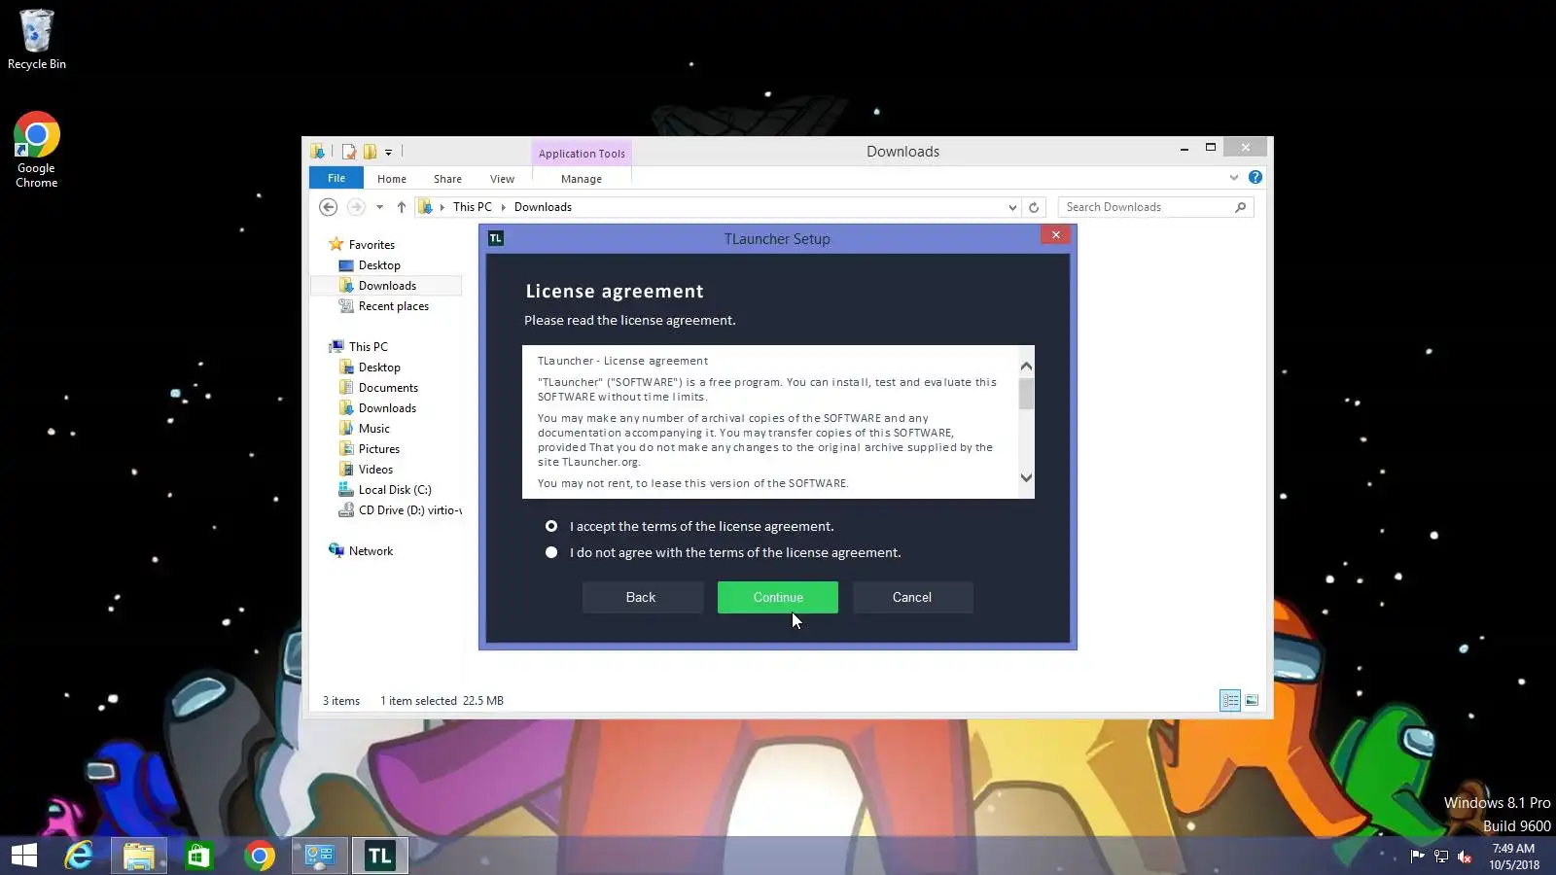Click muted volume tray icon

[x=1465, y=857]
